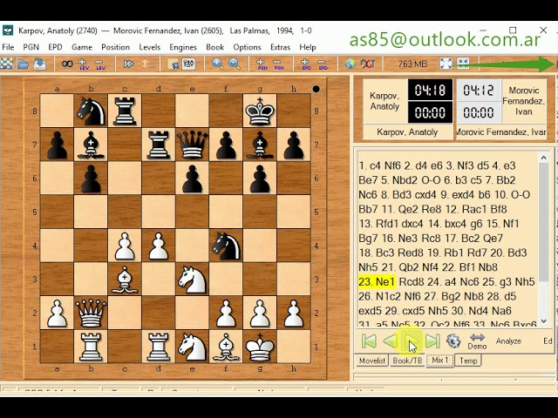Click the compact view collapse arrows icon

[463, 64]
